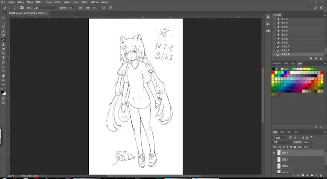Open layer fill 100% arrow
The image size is (327, 179).
click(x=311, y=147)
